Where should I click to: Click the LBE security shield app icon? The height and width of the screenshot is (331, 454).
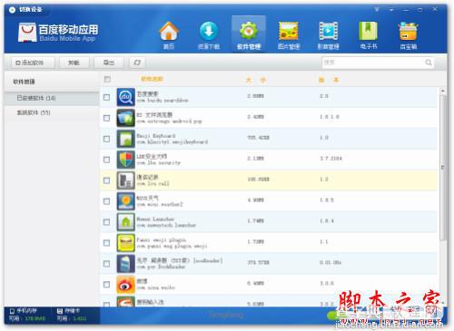(x=125, y=160)
